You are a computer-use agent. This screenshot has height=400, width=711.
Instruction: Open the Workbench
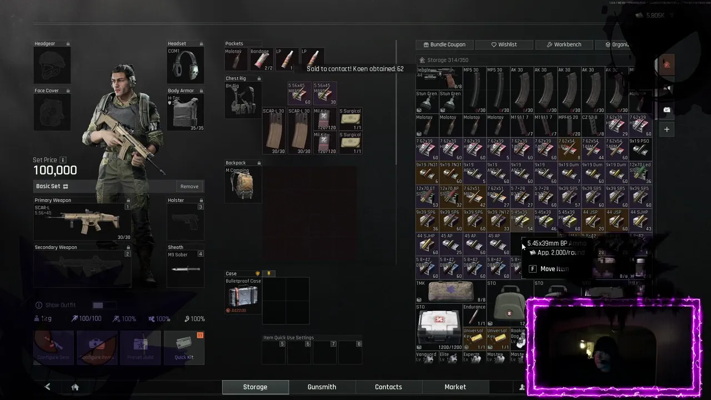click(x=564, y=44)
